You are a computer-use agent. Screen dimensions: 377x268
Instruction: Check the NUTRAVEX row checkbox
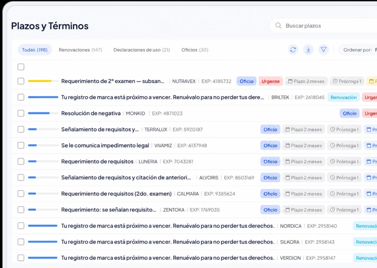[21, 81]
